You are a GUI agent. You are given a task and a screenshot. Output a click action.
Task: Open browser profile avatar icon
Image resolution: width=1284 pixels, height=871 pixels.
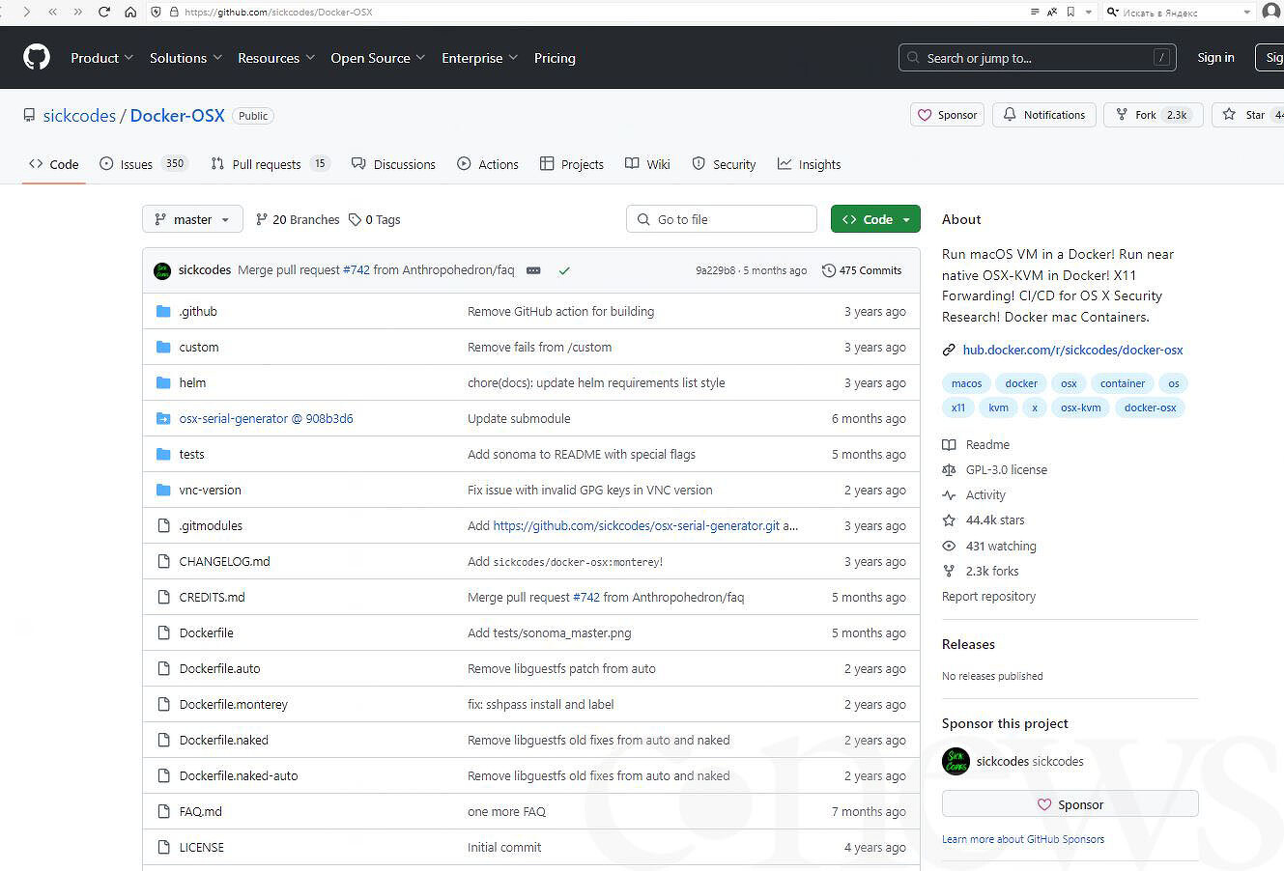1270,12
